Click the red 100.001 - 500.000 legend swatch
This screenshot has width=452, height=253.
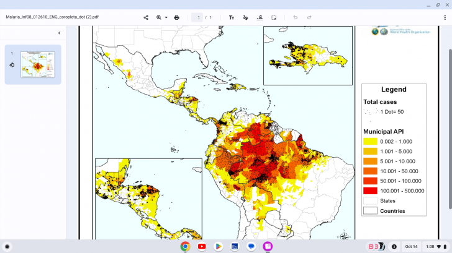click(370, 191)
